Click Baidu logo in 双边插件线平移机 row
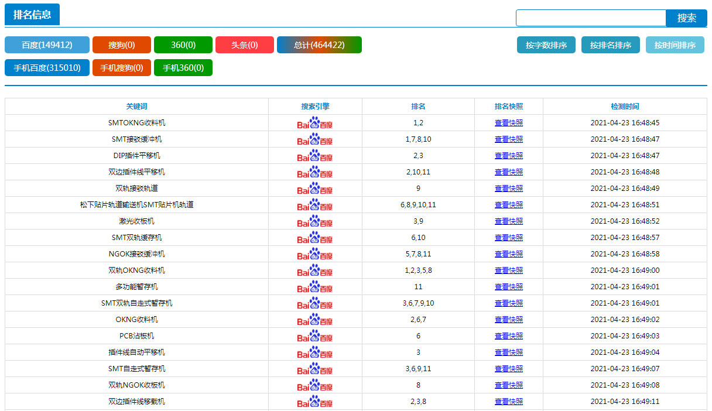712x411 pixels. point(315,172)
